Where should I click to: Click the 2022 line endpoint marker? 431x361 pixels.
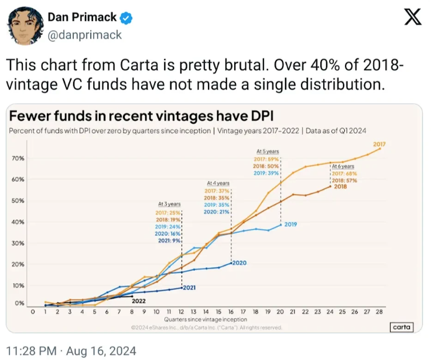(133, 296)
